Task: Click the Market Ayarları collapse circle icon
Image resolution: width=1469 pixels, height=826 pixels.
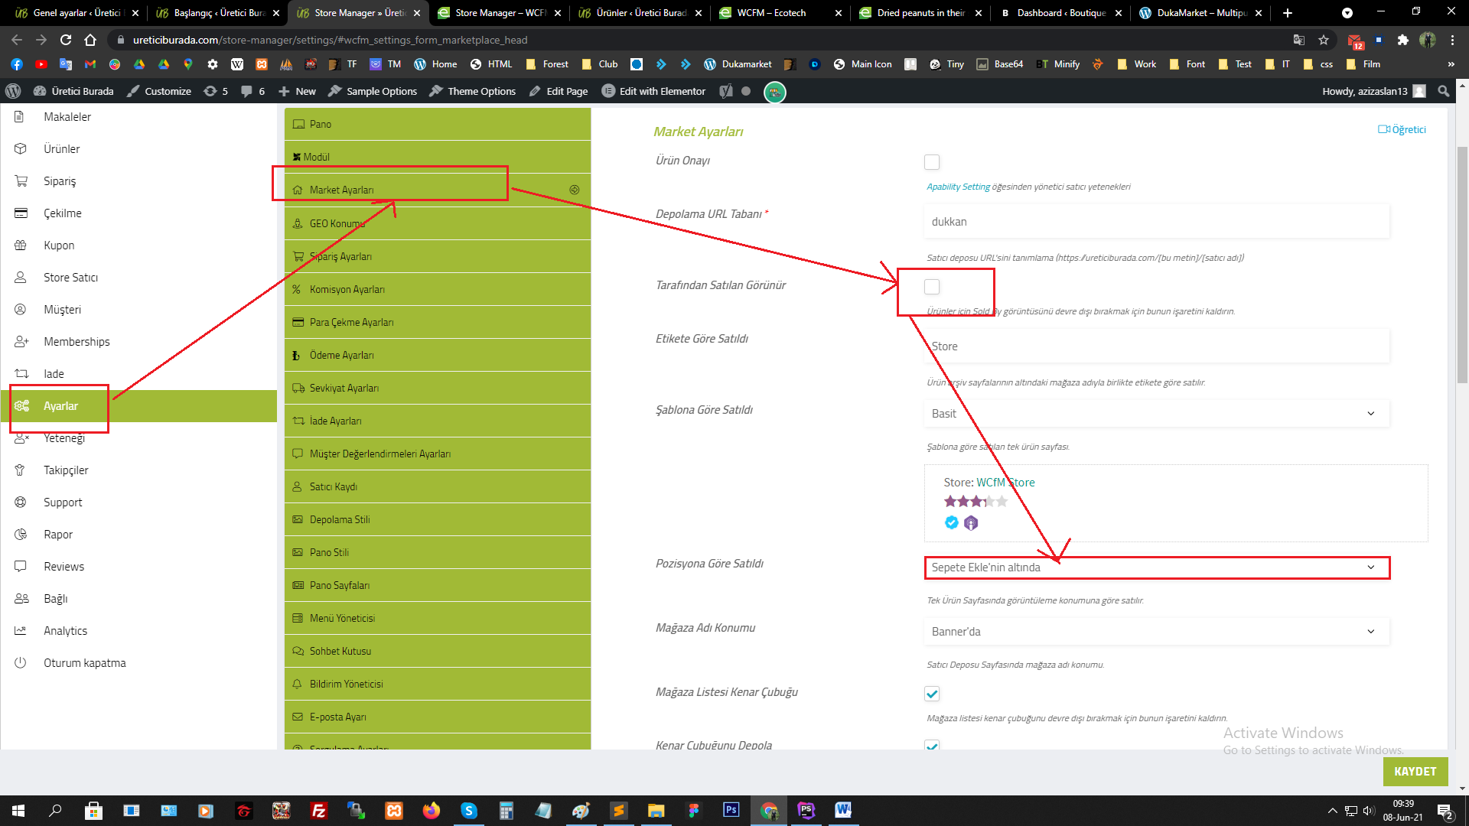Action: pos(574,190)
